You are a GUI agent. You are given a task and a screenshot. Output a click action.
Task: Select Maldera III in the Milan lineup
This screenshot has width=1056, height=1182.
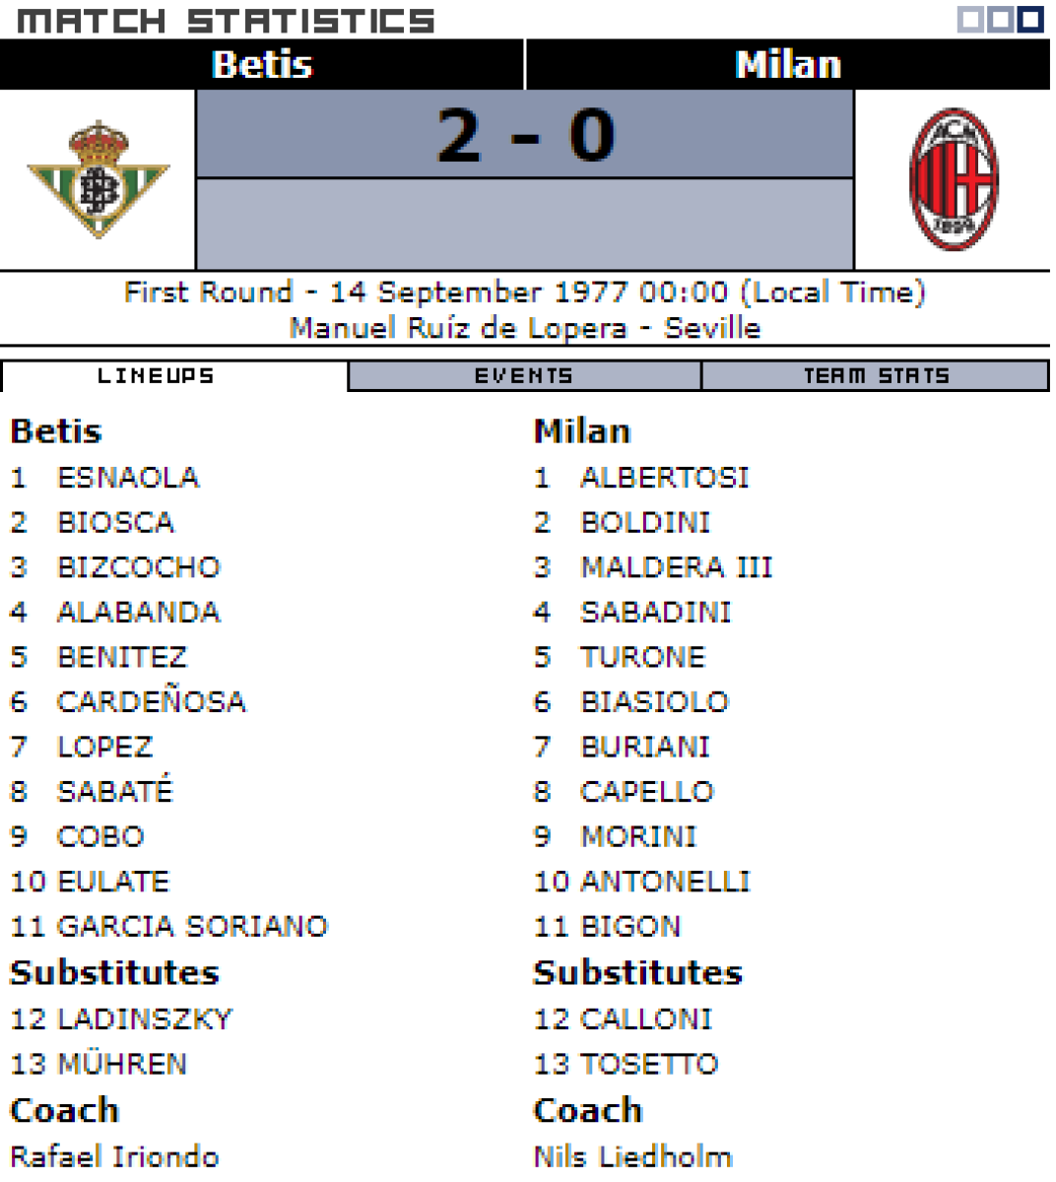coord(677,567)
